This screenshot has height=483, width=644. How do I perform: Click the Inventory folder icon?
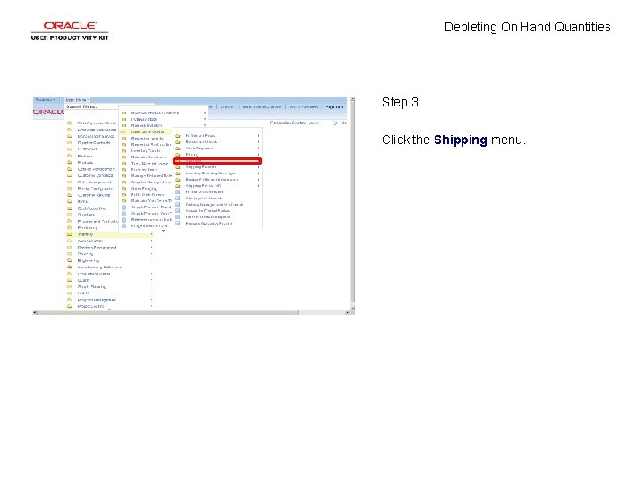70,234
